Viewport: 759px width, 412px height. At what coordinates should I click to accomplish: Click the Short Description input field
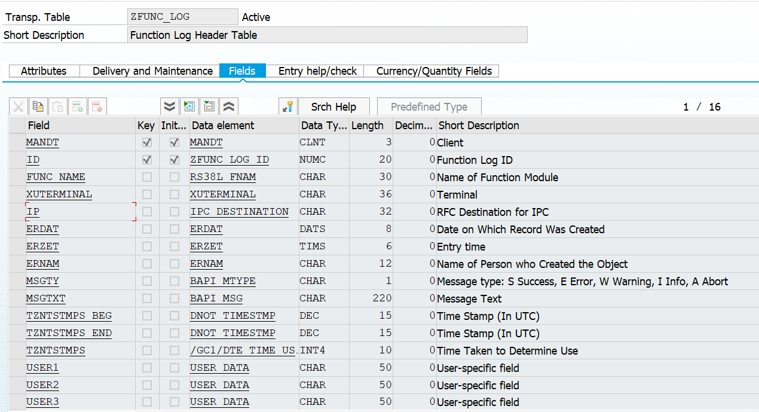click(x=328, y=35)
